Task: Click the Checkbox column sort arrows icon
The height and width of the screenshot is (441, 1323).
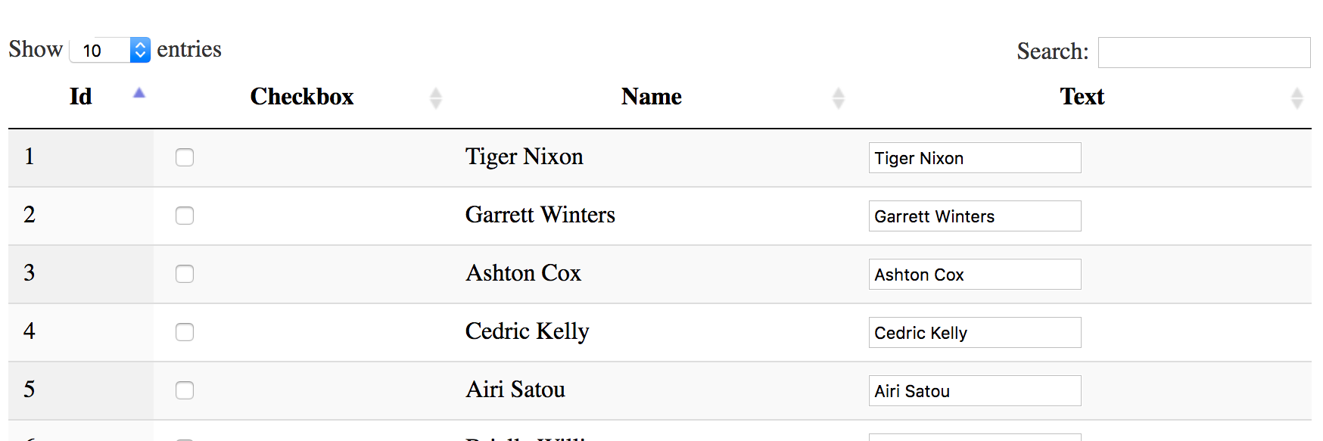Action: [x=435, y=98]
